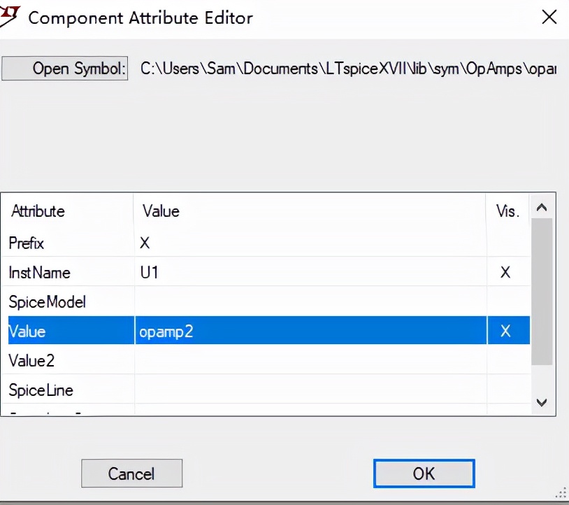Click the symbol file path text
This screenshot has width=569, height=505.
click(x=347, y=69)
